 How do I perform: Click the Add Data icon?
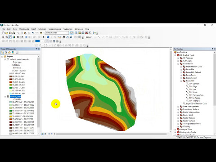pyautogui.click(x=41, y=33)
